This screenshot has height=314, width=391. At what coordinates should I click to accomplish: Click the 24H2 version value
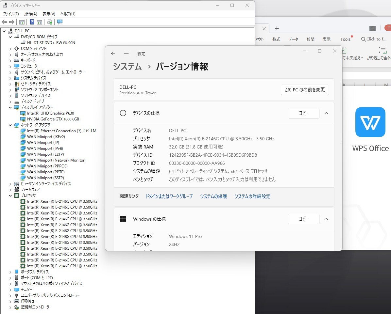coord(174,244)
